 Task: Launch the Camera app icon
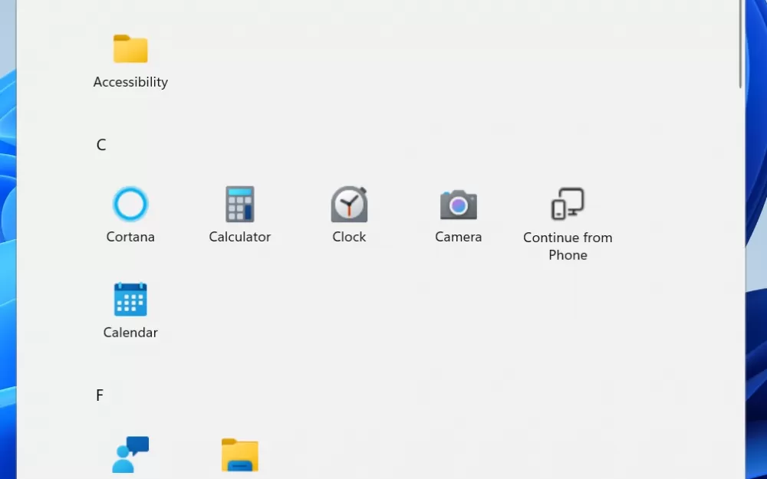(x=458, y=205)
